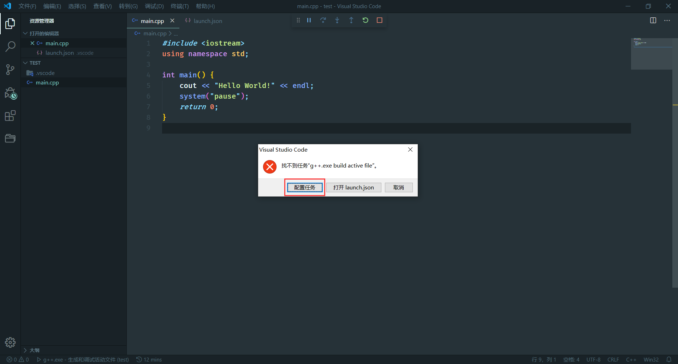Open the Terminal menu

(x=180, y=6)
